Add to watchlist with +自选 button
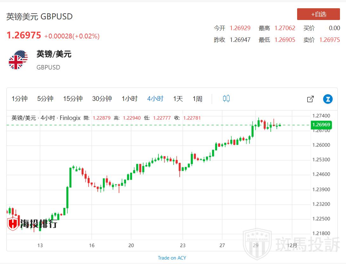 (x=318, y=14)
